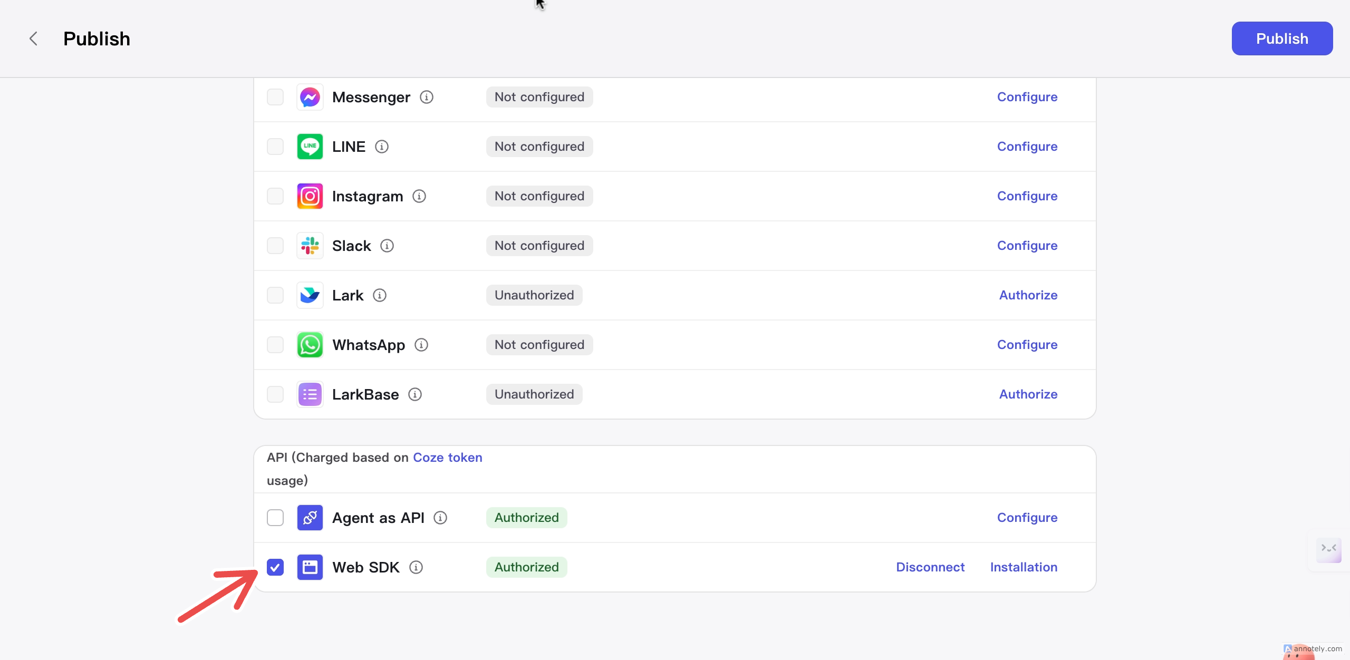Click the 'Publish' page title text
This screenshot has width=1350, height=660.
pos(97,38)
